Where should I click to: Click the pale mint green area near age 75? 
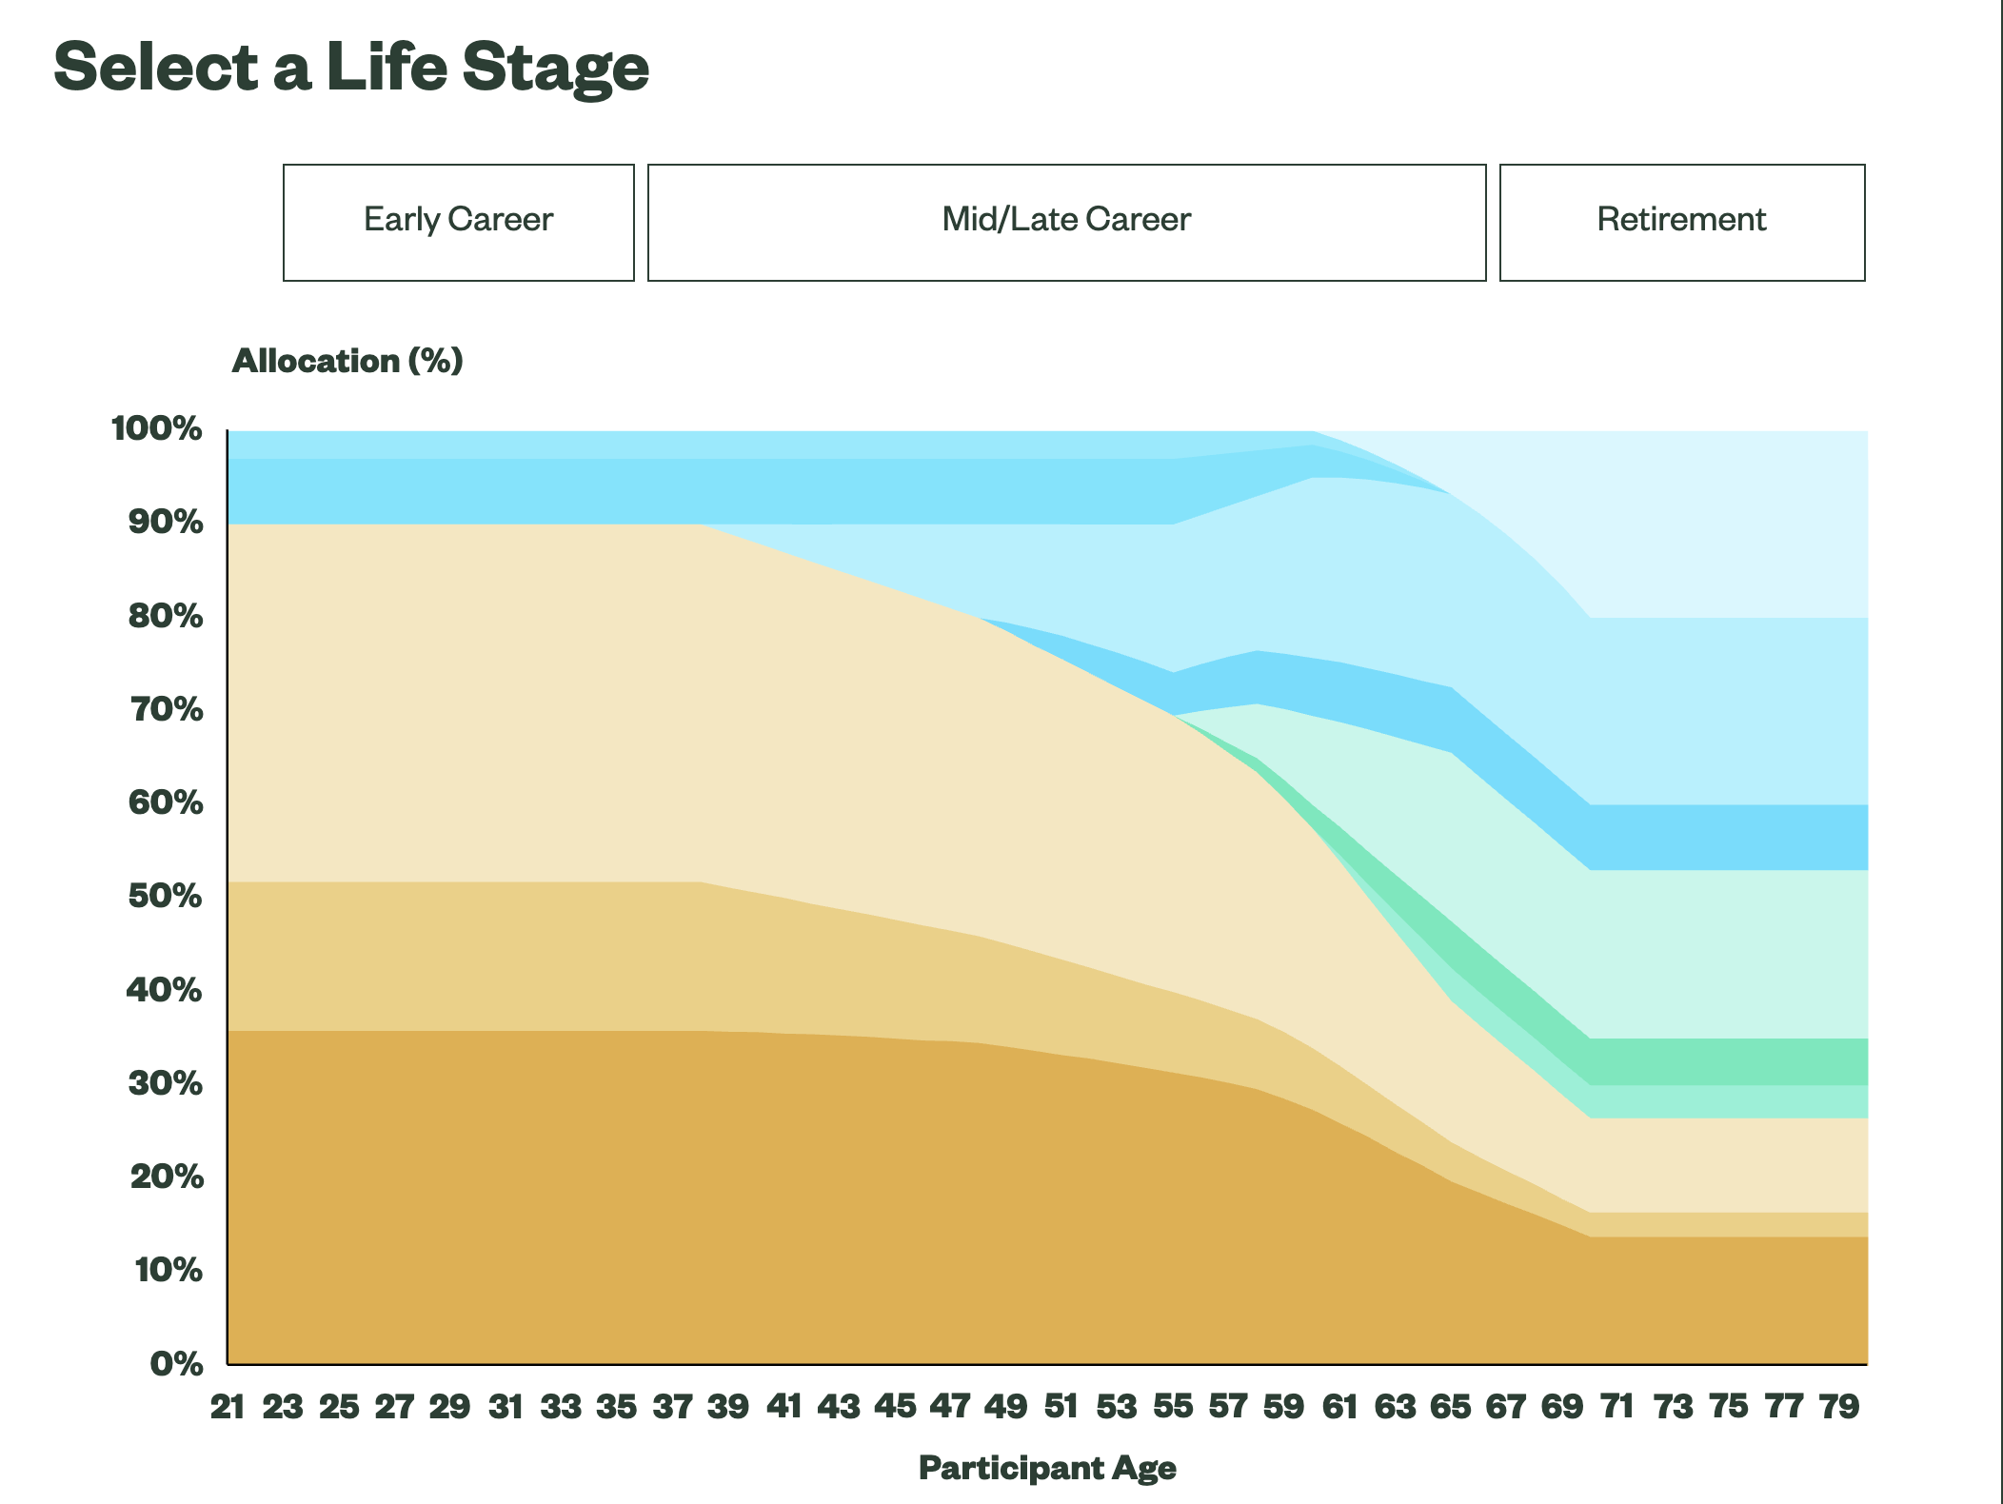[1728, 952]
